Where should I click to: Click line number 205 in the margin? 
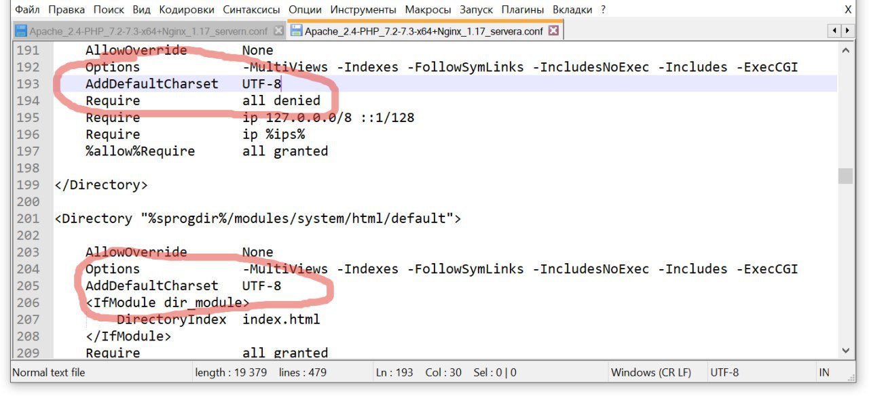28,285
